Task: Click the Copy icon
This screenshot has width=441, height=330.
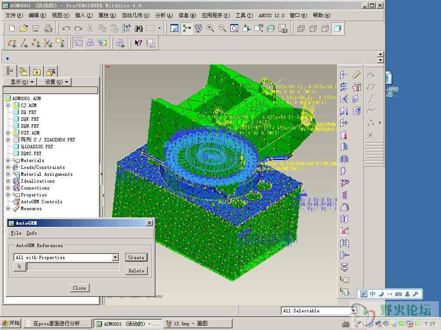Action: 102,28
